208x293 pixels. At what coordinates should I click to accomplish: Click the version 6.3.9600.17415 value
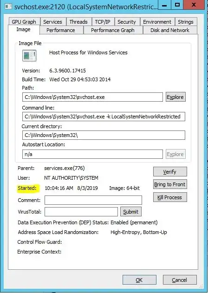tap(67, 71)
